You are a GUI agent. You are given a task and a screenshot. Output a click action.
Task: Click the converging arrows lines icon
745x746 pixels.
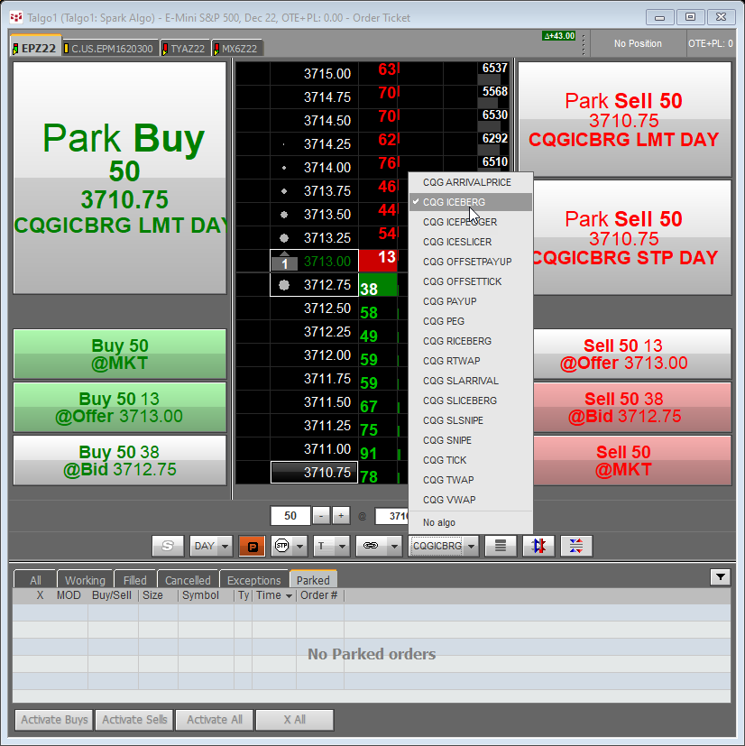(x=576, y=546)
